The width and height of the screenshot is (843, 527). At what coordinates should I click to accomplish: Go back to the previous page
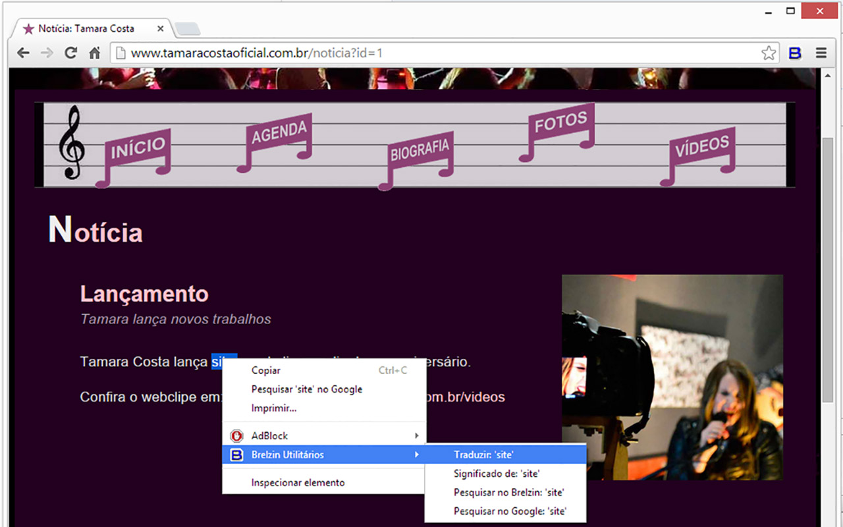(23, 53)
